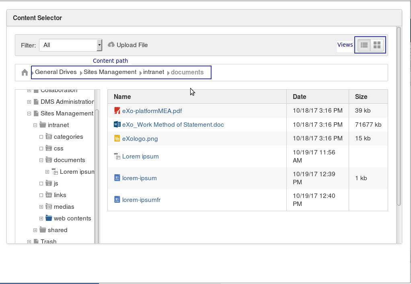Click the js folder icon
The height and width of the screenshot is (284, 411).
click(49, 183)
